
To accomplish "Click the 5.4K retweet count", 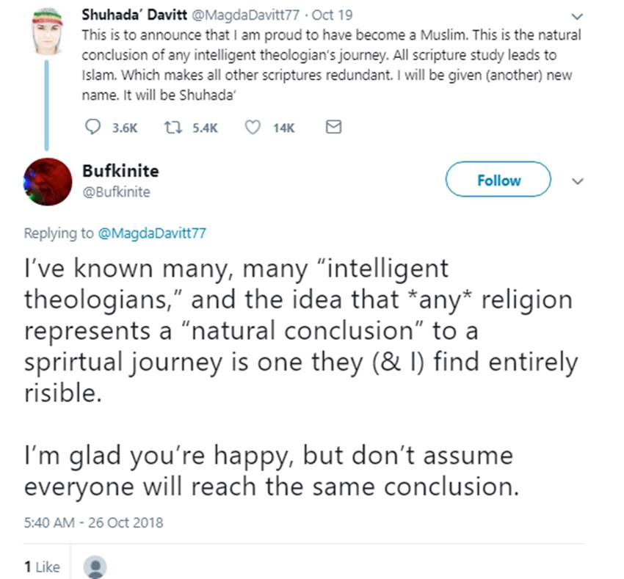I will [205, 128].
